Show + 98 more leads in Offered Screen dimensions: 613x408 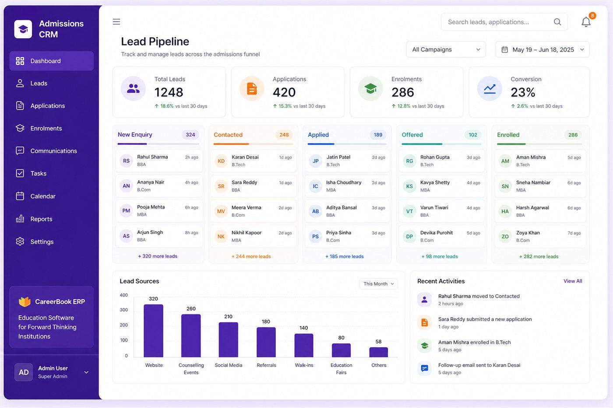pos(440,257)
